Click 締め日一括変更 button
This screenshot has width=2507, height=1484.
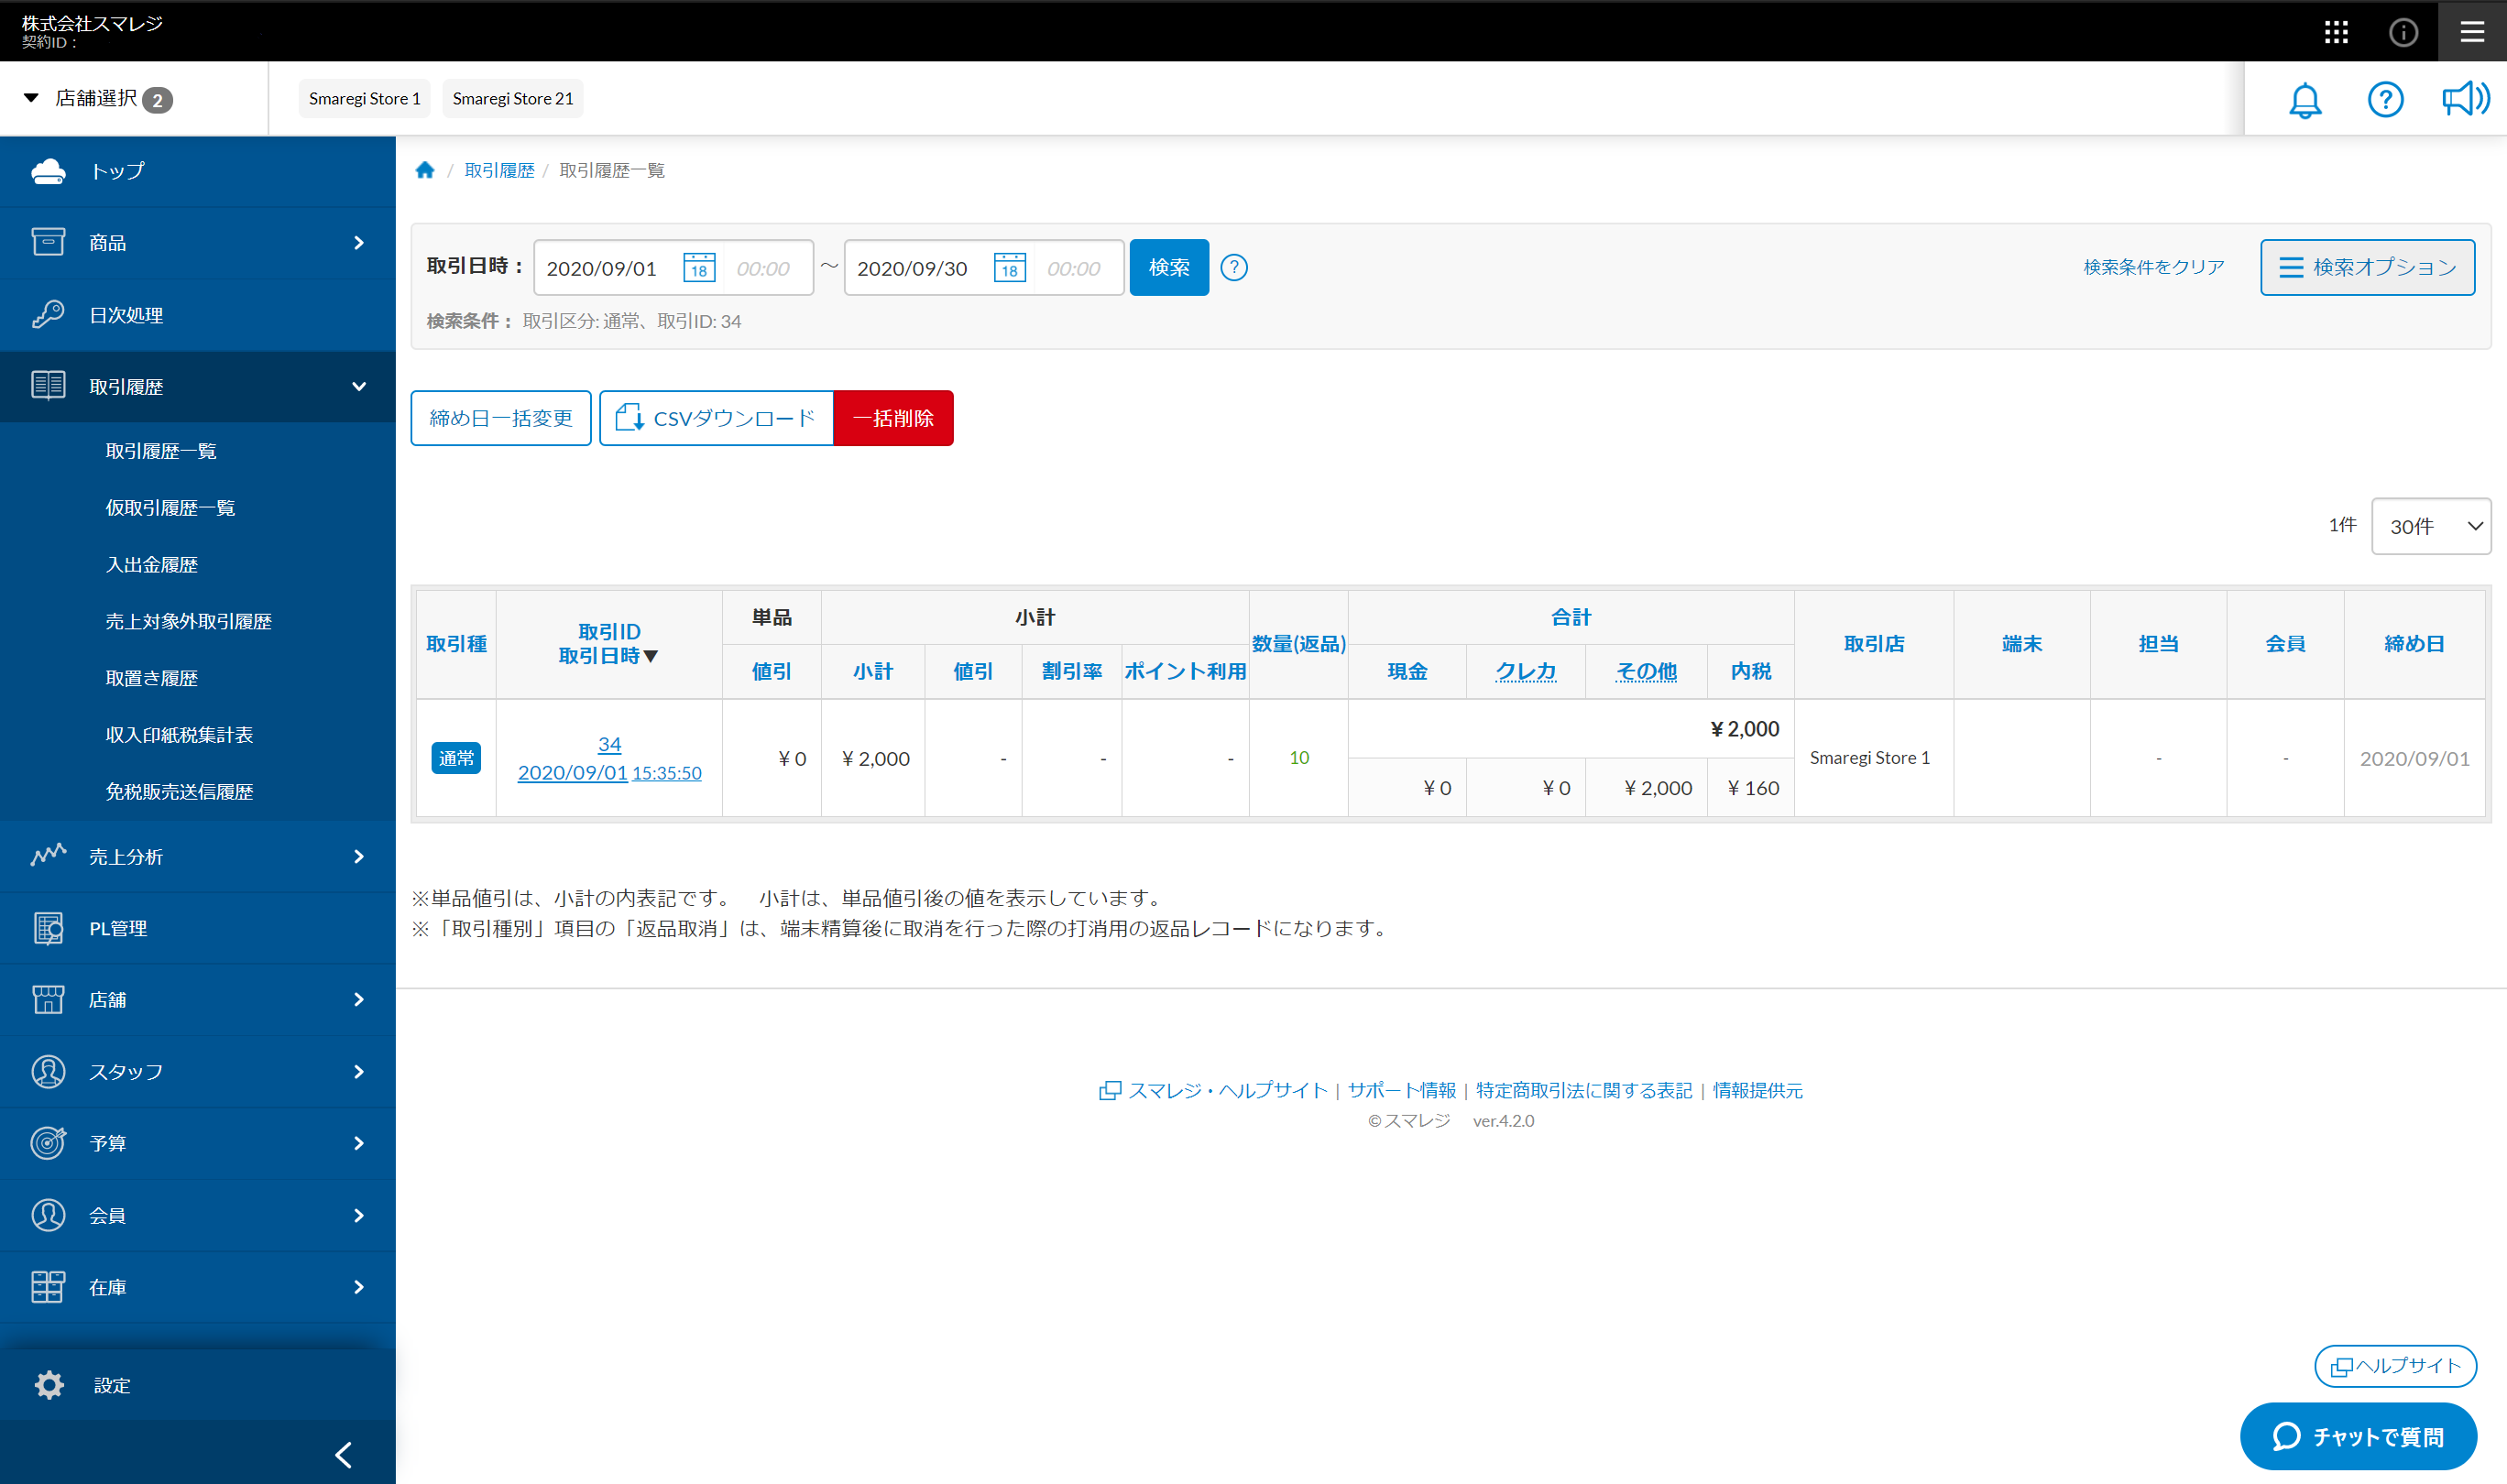pyautogui.click(x=501, y=418)
